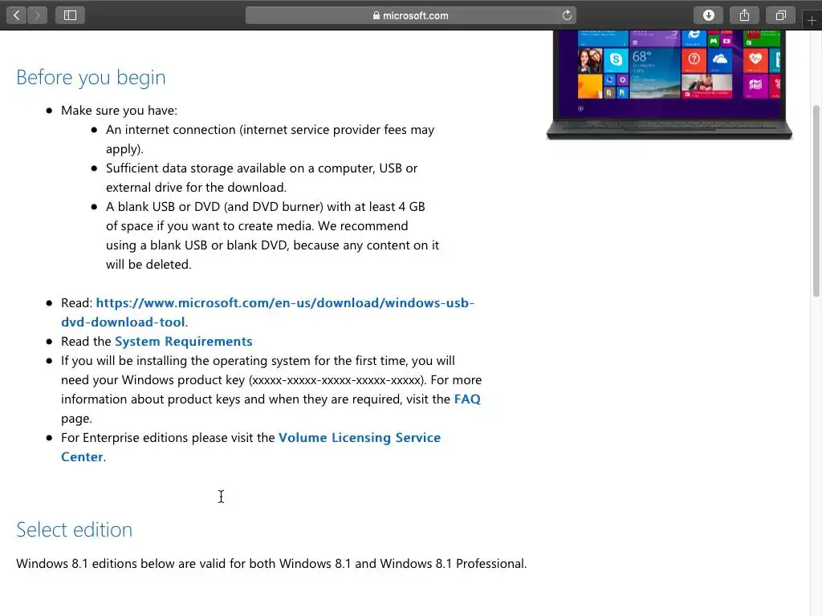Click the 'Before you begin' heading
The height and width of the screenshot is (616, 822).
[x=91, y=78]
